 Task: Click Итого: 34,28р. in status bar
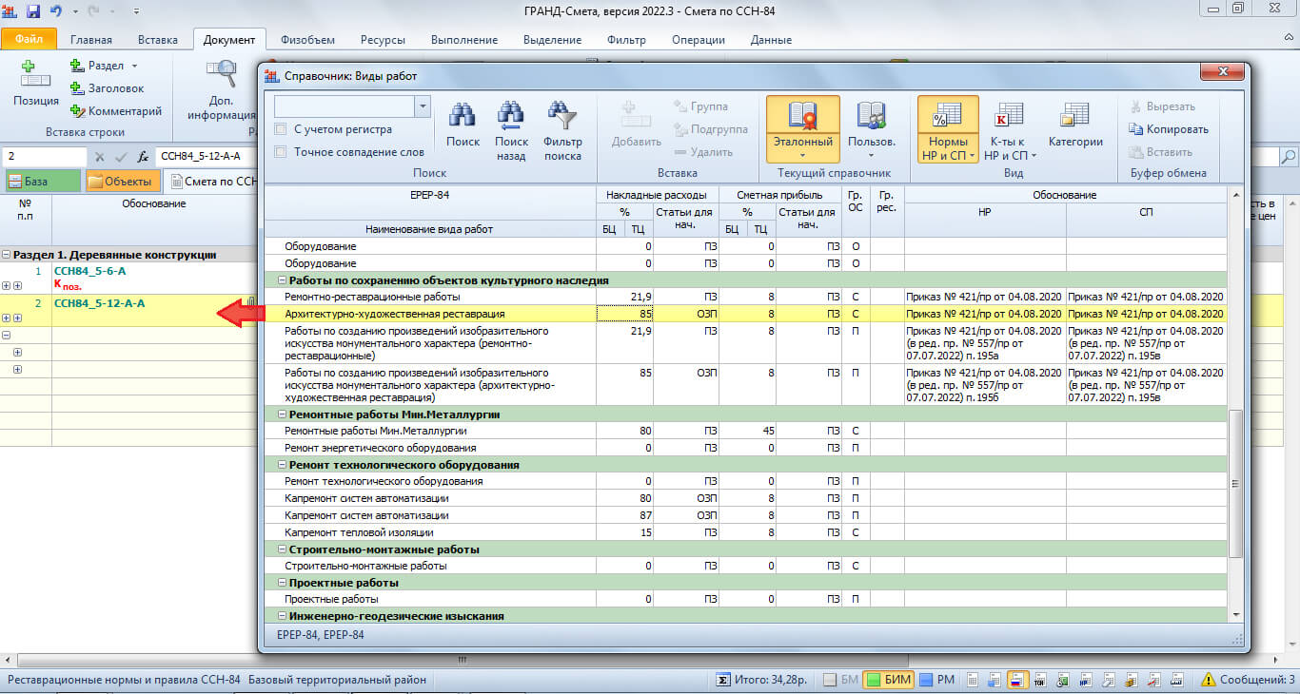coord(771,680)
